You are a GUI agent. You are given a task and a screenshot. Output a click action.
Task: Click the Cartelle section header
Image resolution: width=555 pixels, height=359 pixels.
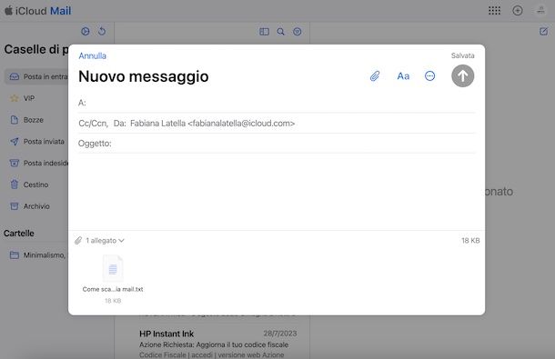19,234
